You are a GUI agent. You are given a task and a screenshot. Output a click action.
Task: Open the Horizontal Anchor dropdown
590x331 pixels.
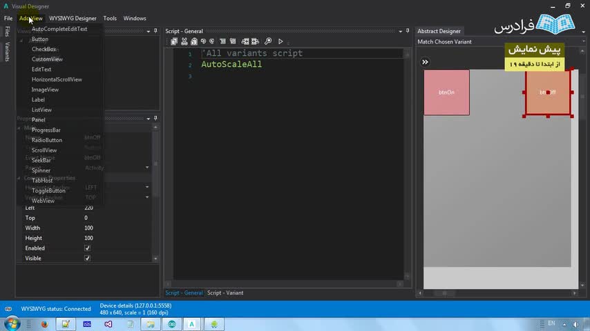click(x=147, y=187)
